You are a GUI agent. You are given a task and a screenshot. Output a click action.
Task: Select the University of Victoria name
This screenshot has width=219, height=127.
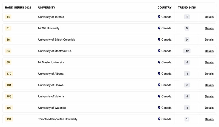click(x=51, y=96)
